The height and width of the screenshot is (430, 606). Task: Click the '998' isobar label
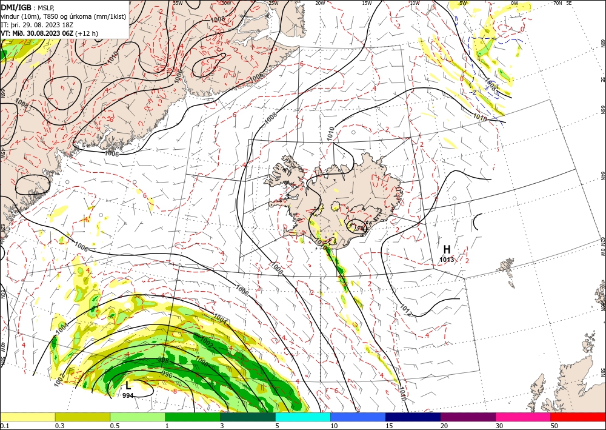pos(164,360)
